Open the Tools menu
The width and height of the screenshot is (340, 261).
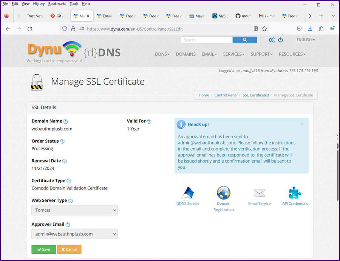pyautogui.click(x=74, y=4)
